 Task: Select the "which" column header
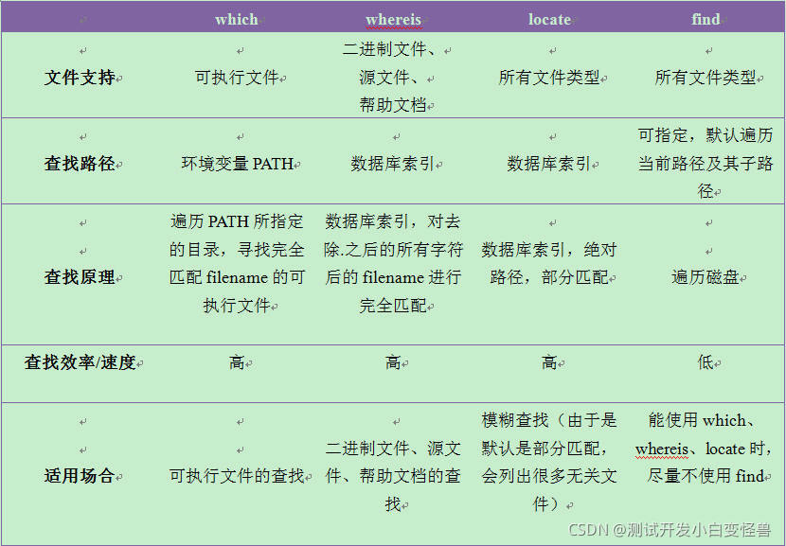click(236, 17)
